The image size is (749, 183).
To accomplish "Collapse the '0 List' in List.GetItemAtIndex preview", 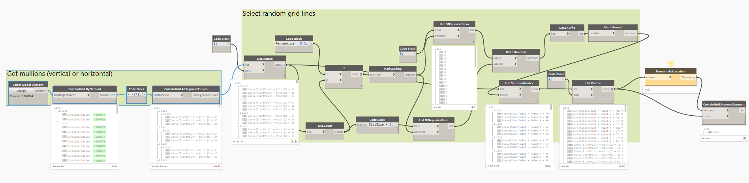I will 494,111.
